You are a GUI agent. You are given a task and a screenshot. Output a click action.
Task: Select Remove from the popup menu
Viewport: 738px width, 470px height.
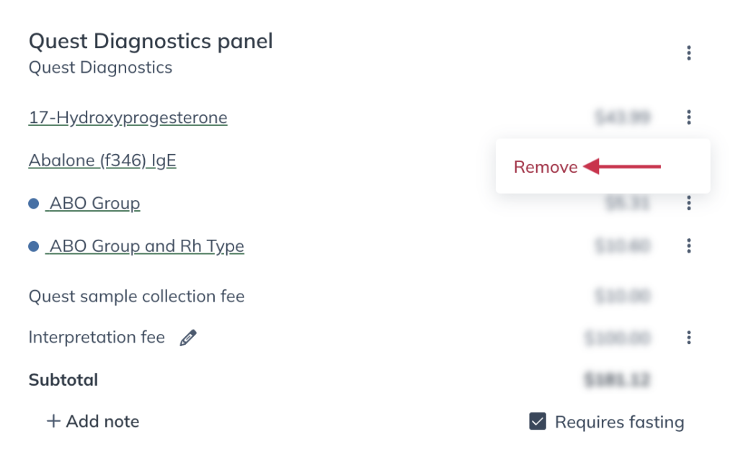[x=546, y=167]
